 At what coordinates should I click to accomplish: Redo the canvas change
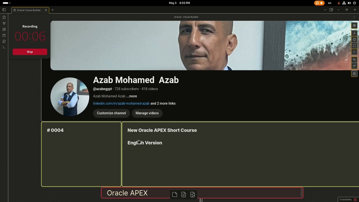pos(354,66)
